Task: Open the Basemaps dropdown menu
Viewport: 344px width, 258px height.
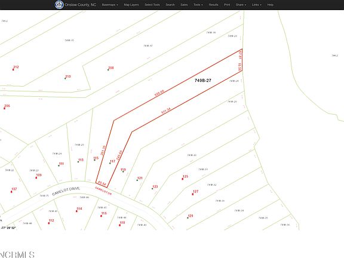Action: pyautogui.click(x=110, y=5)
